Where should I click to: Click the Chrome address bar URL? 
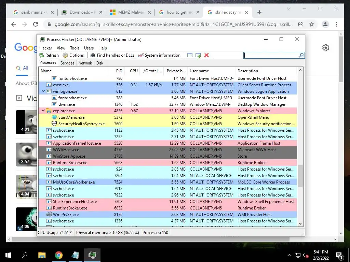click(173, 24)
